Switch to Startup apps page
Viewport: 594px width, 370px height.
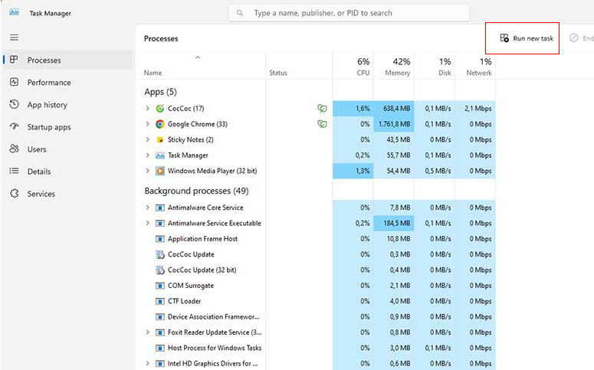[x=48, y=127]
